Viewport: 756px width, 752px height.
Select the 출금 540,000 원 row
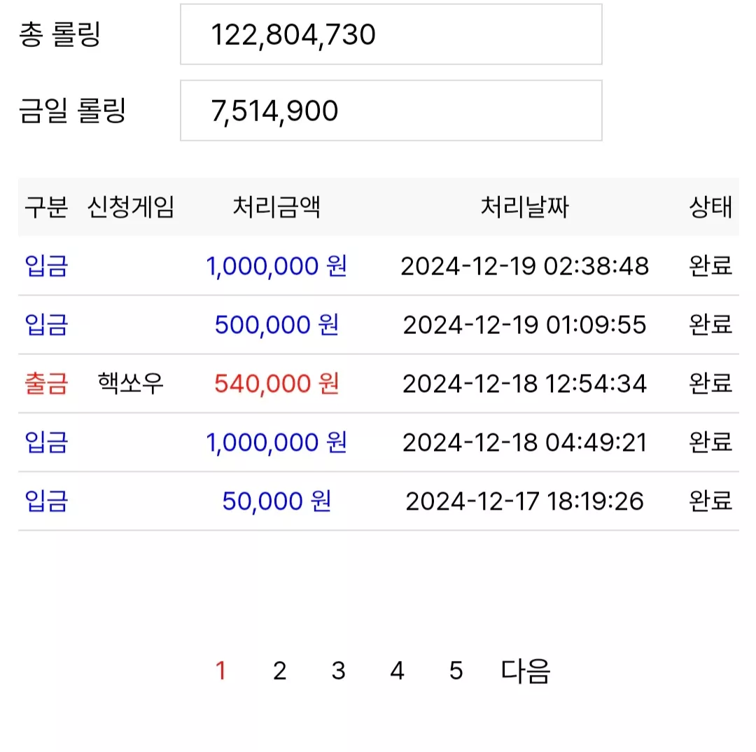pos(379,384)
